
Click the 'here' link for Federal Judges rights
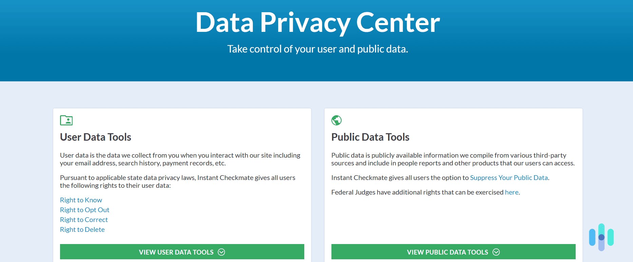click(512, 192)
